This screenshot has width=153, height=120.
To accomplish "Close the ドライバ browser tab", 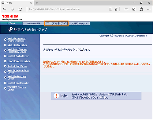I will click(x=31, y=3).
